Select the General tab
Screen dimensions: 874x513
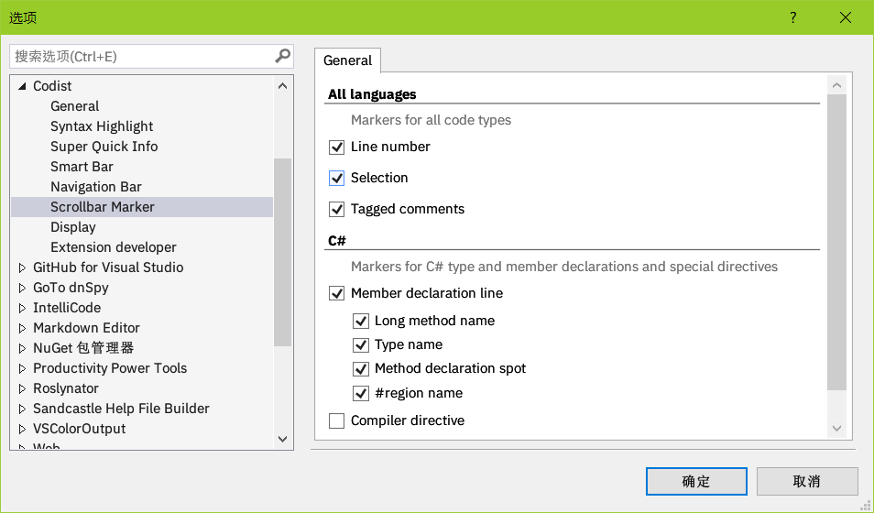347,60
